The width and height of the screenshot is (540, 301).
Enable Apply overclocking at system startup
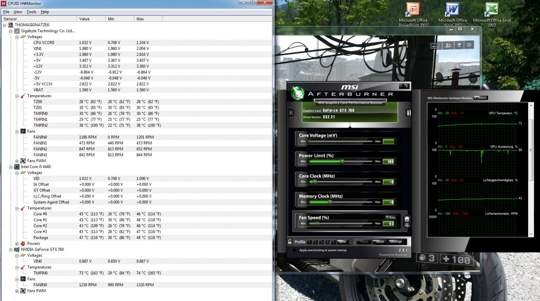pyautogui.click(x=294, y=250)
